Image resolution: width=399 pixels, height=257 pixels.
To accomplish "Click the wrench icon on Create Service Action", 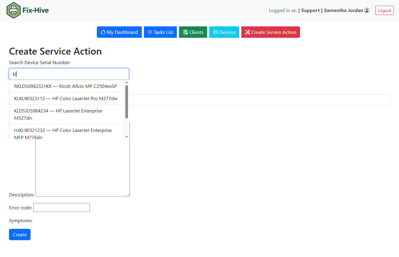I will click(x=248, y=32).
